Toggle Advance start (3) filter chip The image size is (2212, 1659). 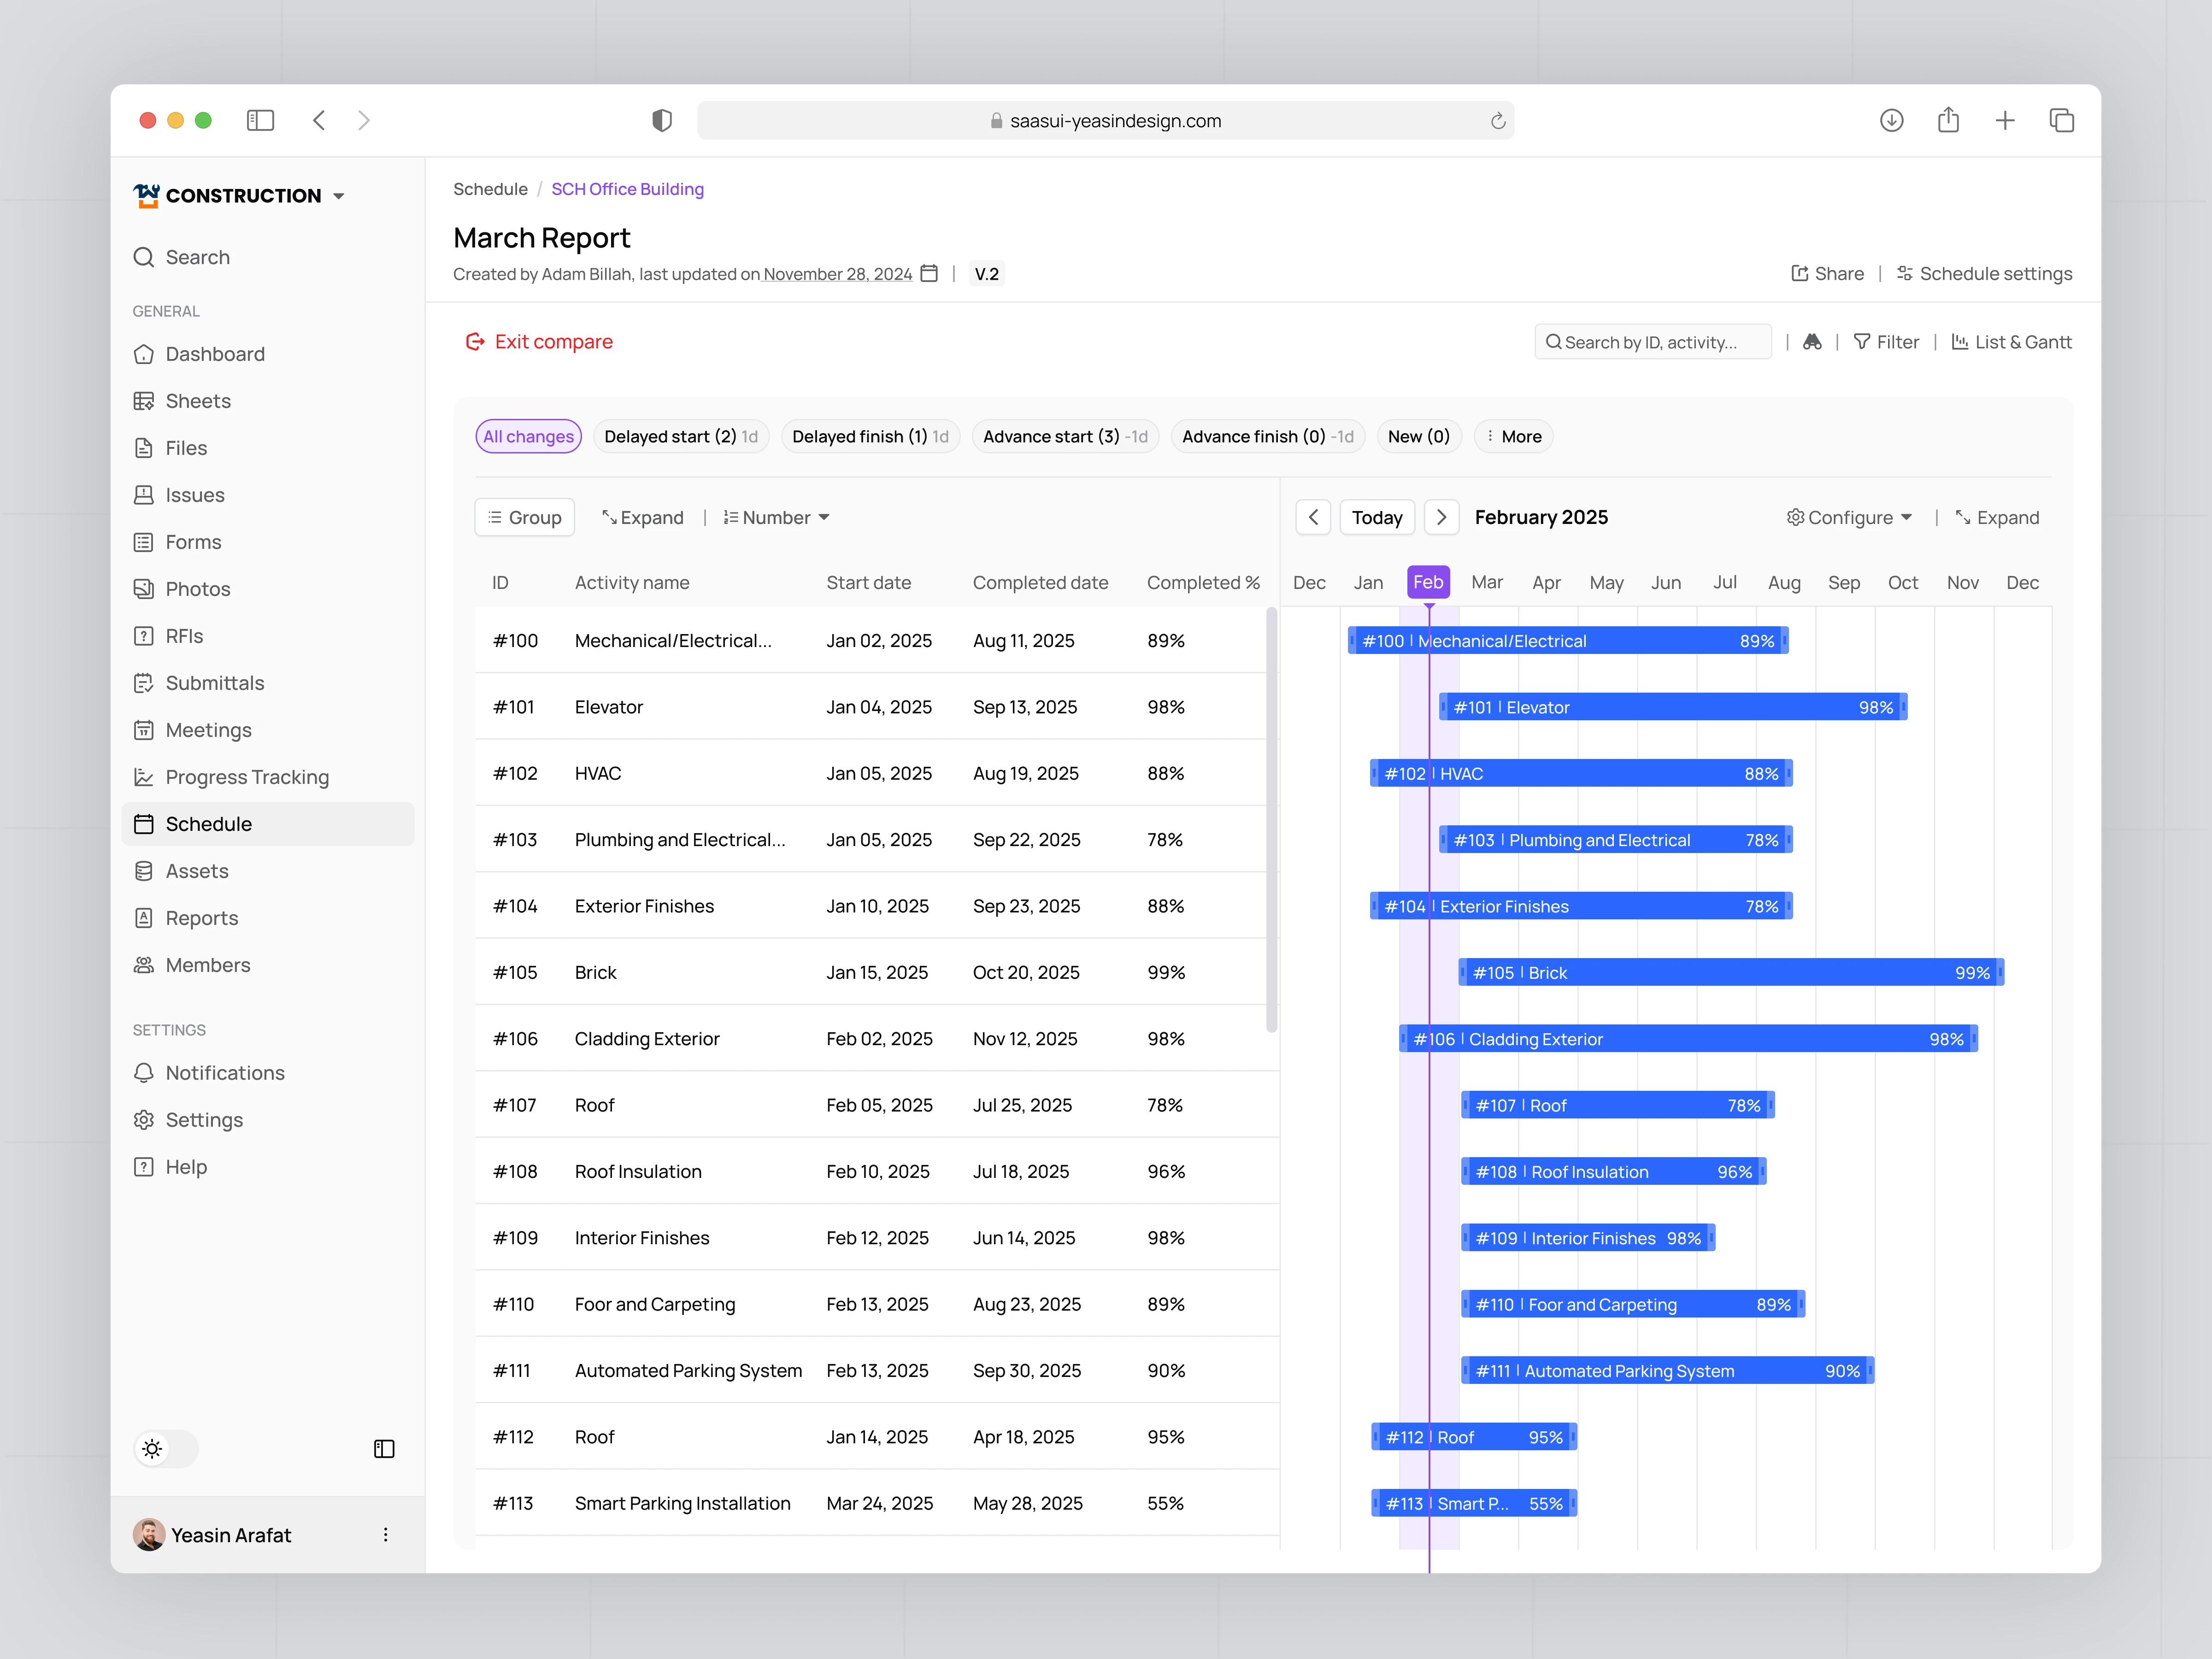coord(1065,436)
